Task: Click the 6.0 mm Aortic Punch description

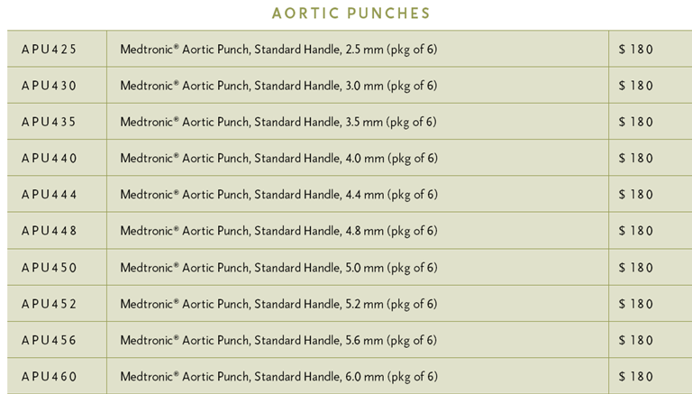Action: (x=279, y=377)
